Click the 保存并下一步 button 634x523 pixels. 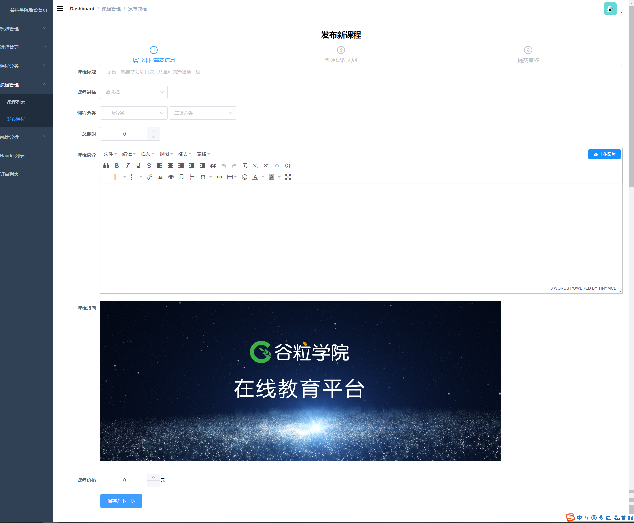coord(121,501)
